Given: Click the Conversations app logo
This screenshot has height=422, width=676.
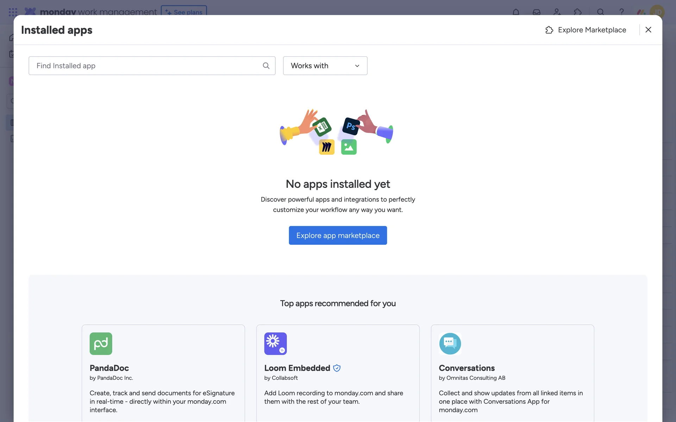Looking at the screenshot, I should pos(450,344).
